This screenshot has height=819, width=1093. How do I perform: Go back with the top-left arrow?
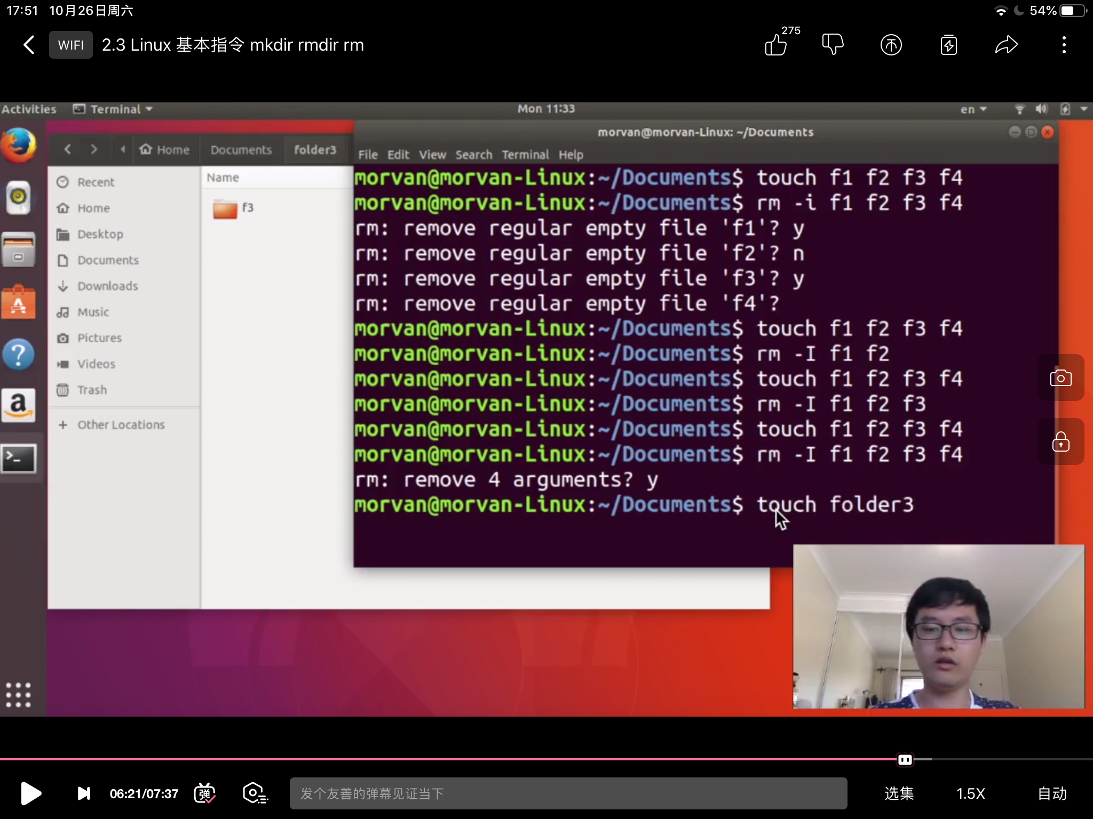pyautogui.click(x=29, y=45)
